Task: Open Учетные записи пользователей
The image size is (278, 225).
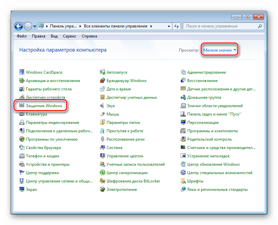Action: click(x=136, y=164)
